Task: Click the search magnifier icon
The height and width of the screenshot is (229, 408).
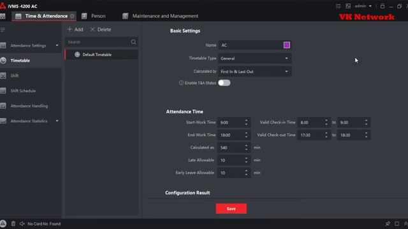Action: tap(133, 42)
